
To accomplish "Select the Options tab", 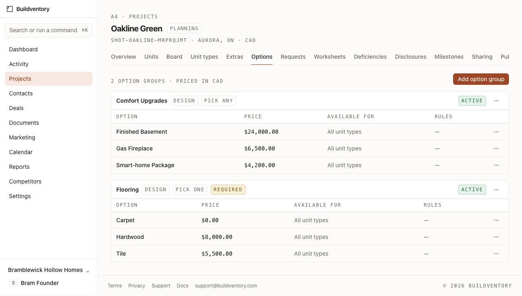I will point(262,57).
